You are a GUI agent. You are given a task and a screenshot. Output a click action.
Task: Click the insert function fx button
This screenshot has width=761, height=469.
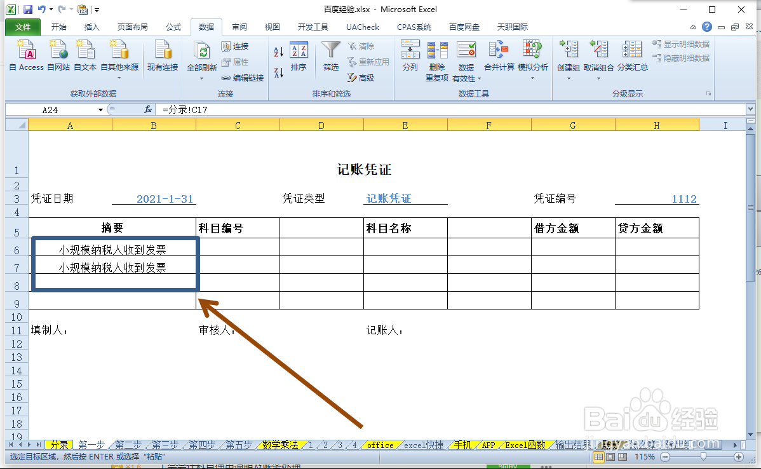coord(148,110)
